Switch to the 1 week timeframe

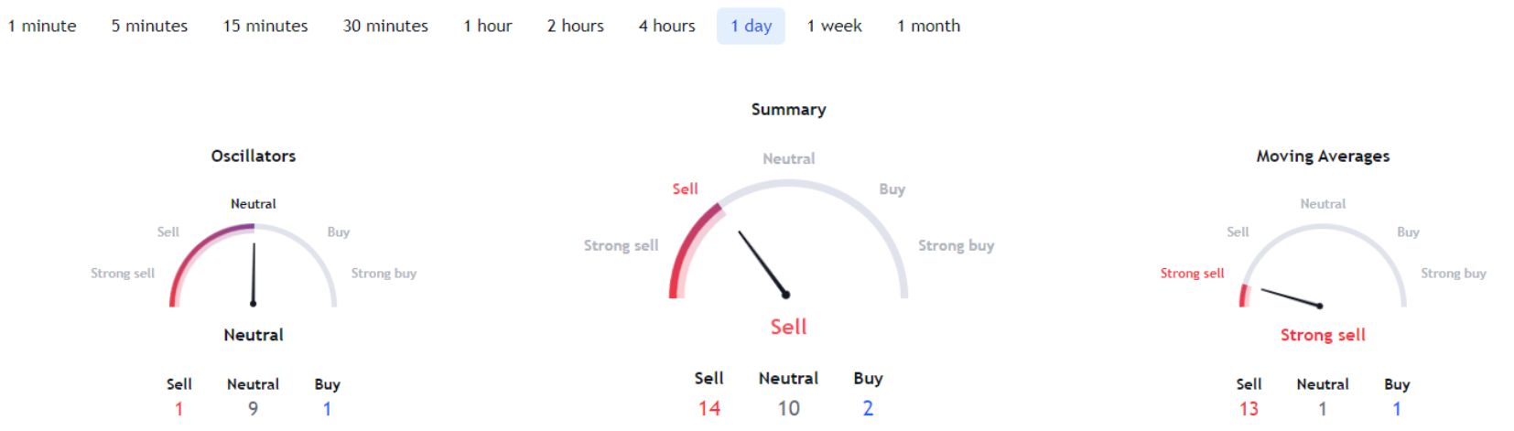(834, 26)
